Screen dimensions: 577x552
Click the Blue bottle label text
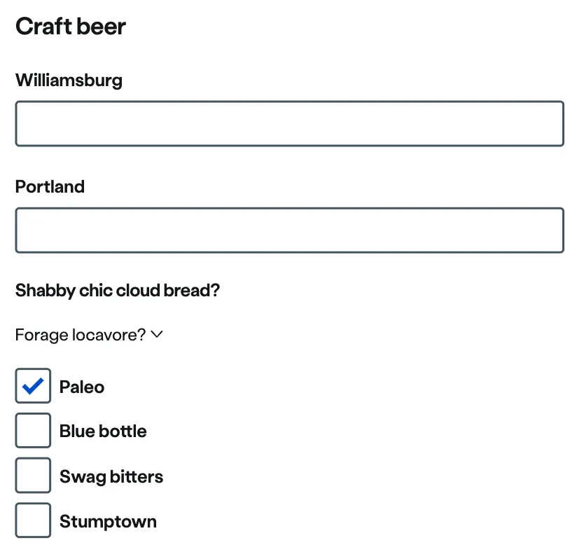(x=103, y=432)
